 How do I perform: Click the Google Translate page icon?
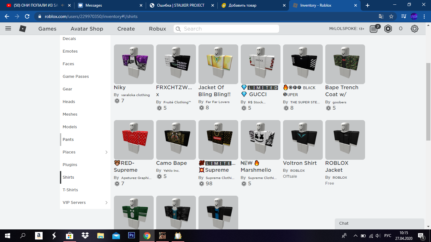[381, 16]
